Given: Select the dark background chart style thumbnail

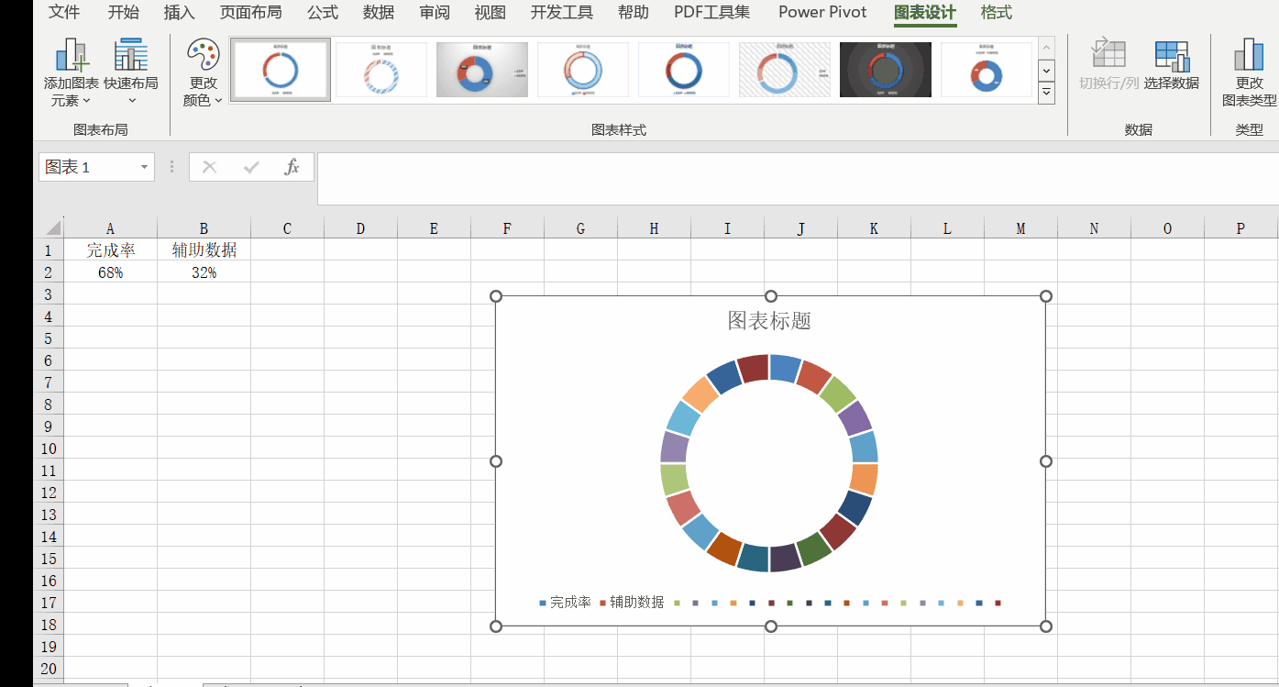Looking at the screenshot, I should pyautogui.click(x=885, y=70).
